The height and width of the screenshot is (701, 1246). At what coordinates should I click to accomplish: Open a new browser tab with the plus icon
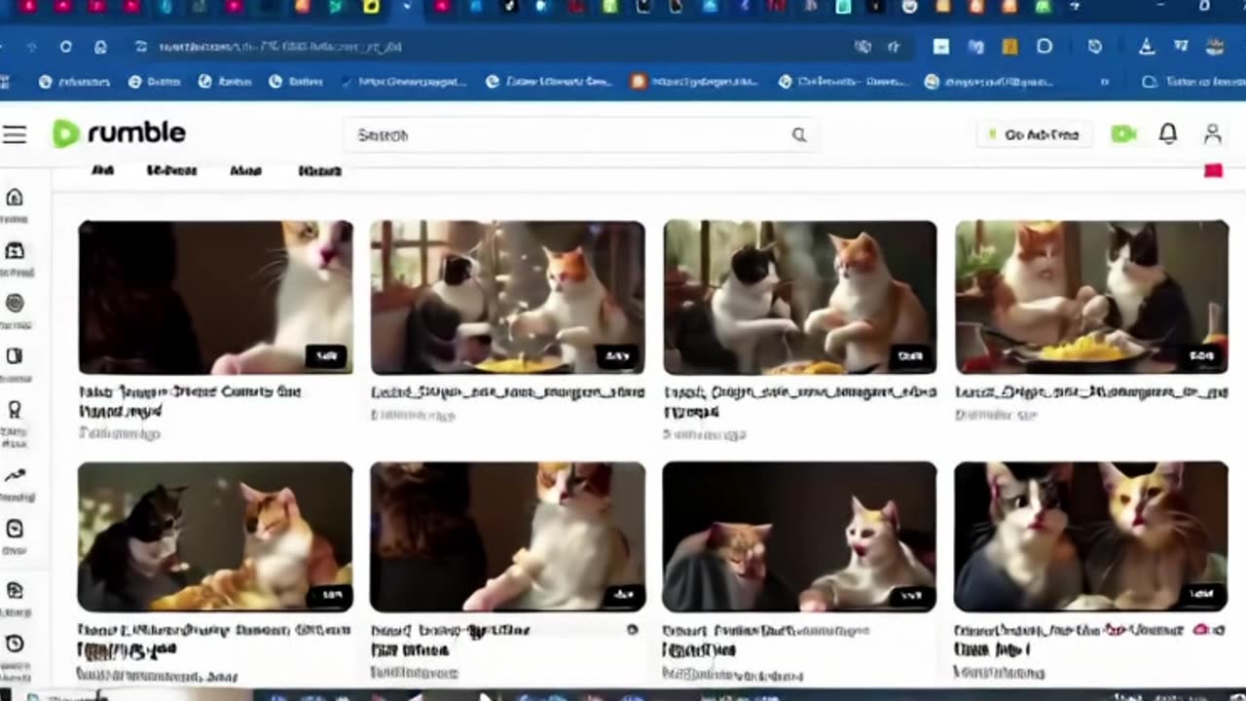coord(1076,7)
